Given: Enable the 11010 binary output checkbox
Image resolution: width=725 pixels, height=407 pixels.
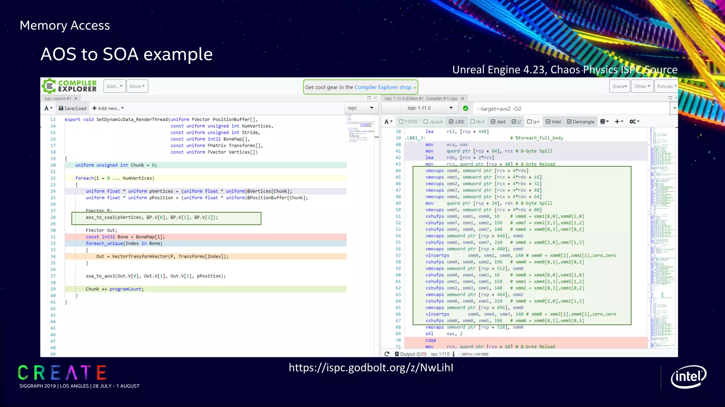Looking at the screenshot, I should pos(408,122).
